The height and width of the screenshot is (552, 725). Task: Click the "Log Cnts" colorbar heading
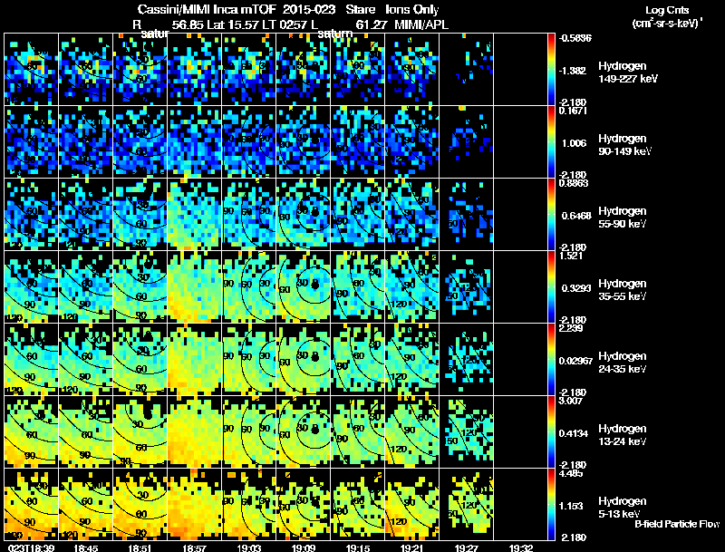[x=667, y=10]
